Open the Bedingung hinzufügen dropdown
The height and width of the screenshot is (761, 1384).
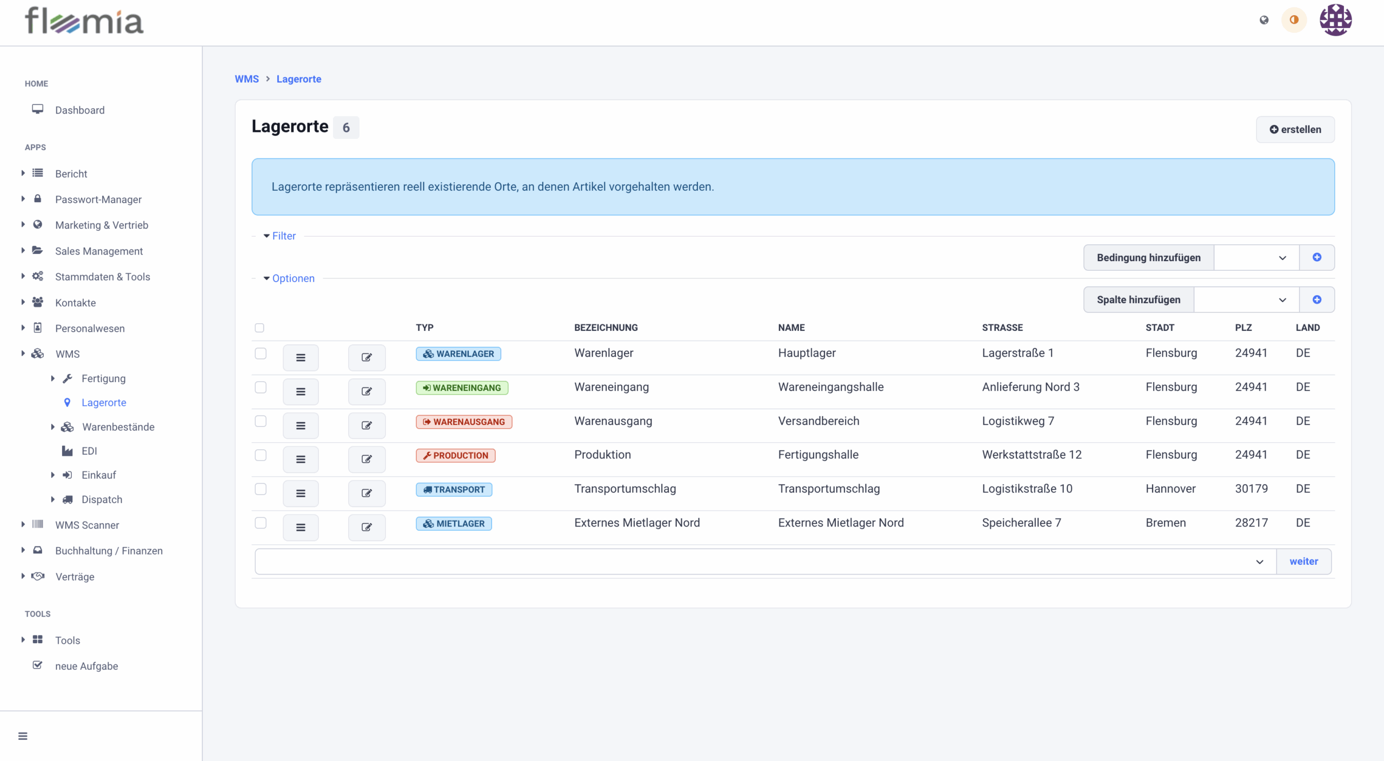[x=1256, y=257]
